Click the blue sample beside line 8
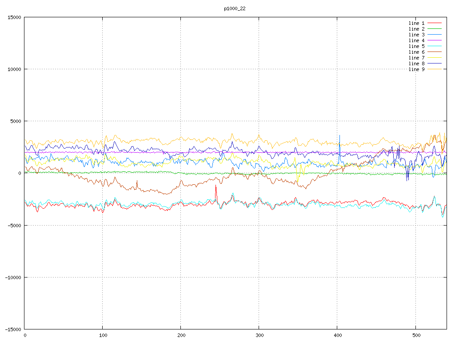 (435, 63)
